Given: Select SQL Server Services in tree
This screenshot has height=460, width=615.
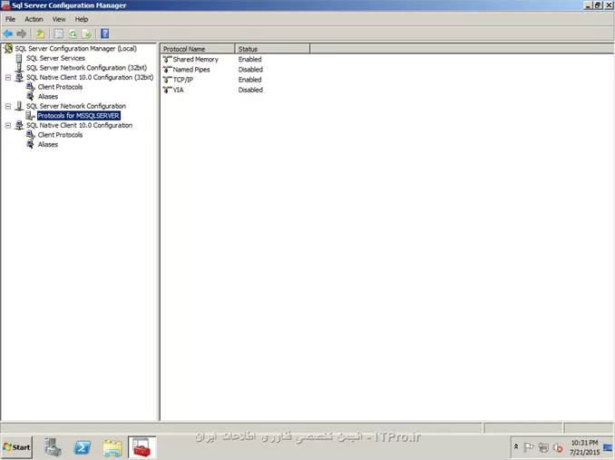Looking at the screenshot, I should [x=55, y=58].
